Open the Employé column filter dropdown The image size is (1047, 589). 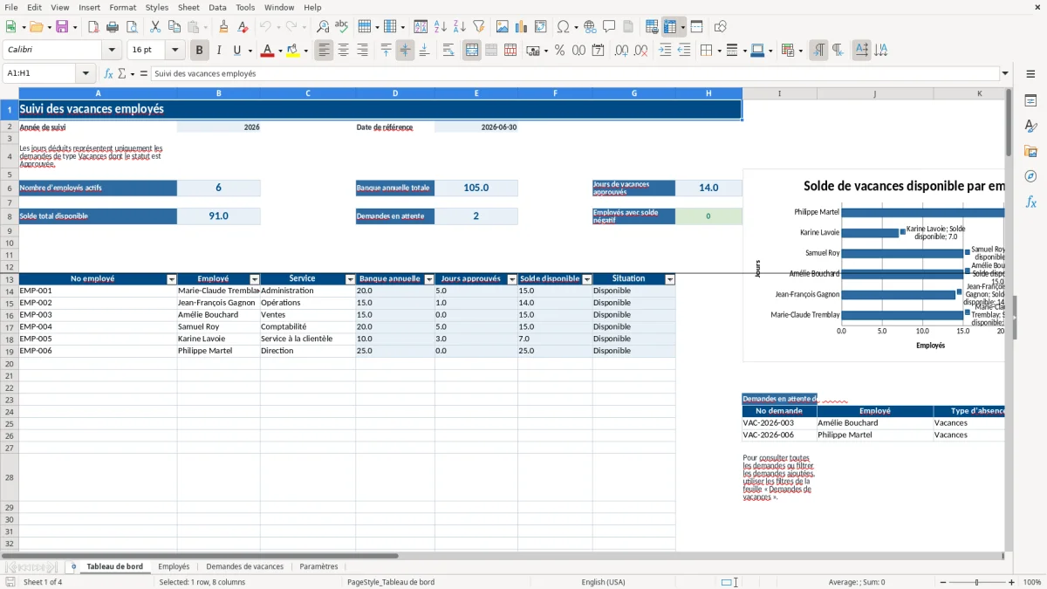click(x=254, y=279)
